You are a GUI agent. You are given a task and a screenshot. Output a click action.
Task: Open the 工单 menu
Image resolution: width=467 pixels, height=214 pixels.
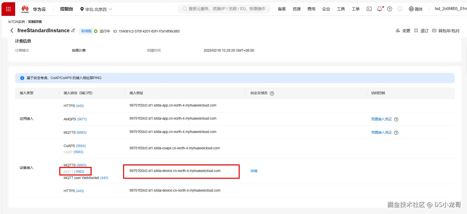click(x=355, y=9)
